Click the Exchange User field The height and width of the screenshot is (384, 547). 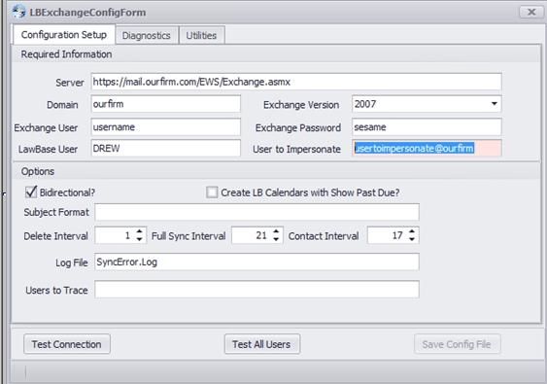166,127
